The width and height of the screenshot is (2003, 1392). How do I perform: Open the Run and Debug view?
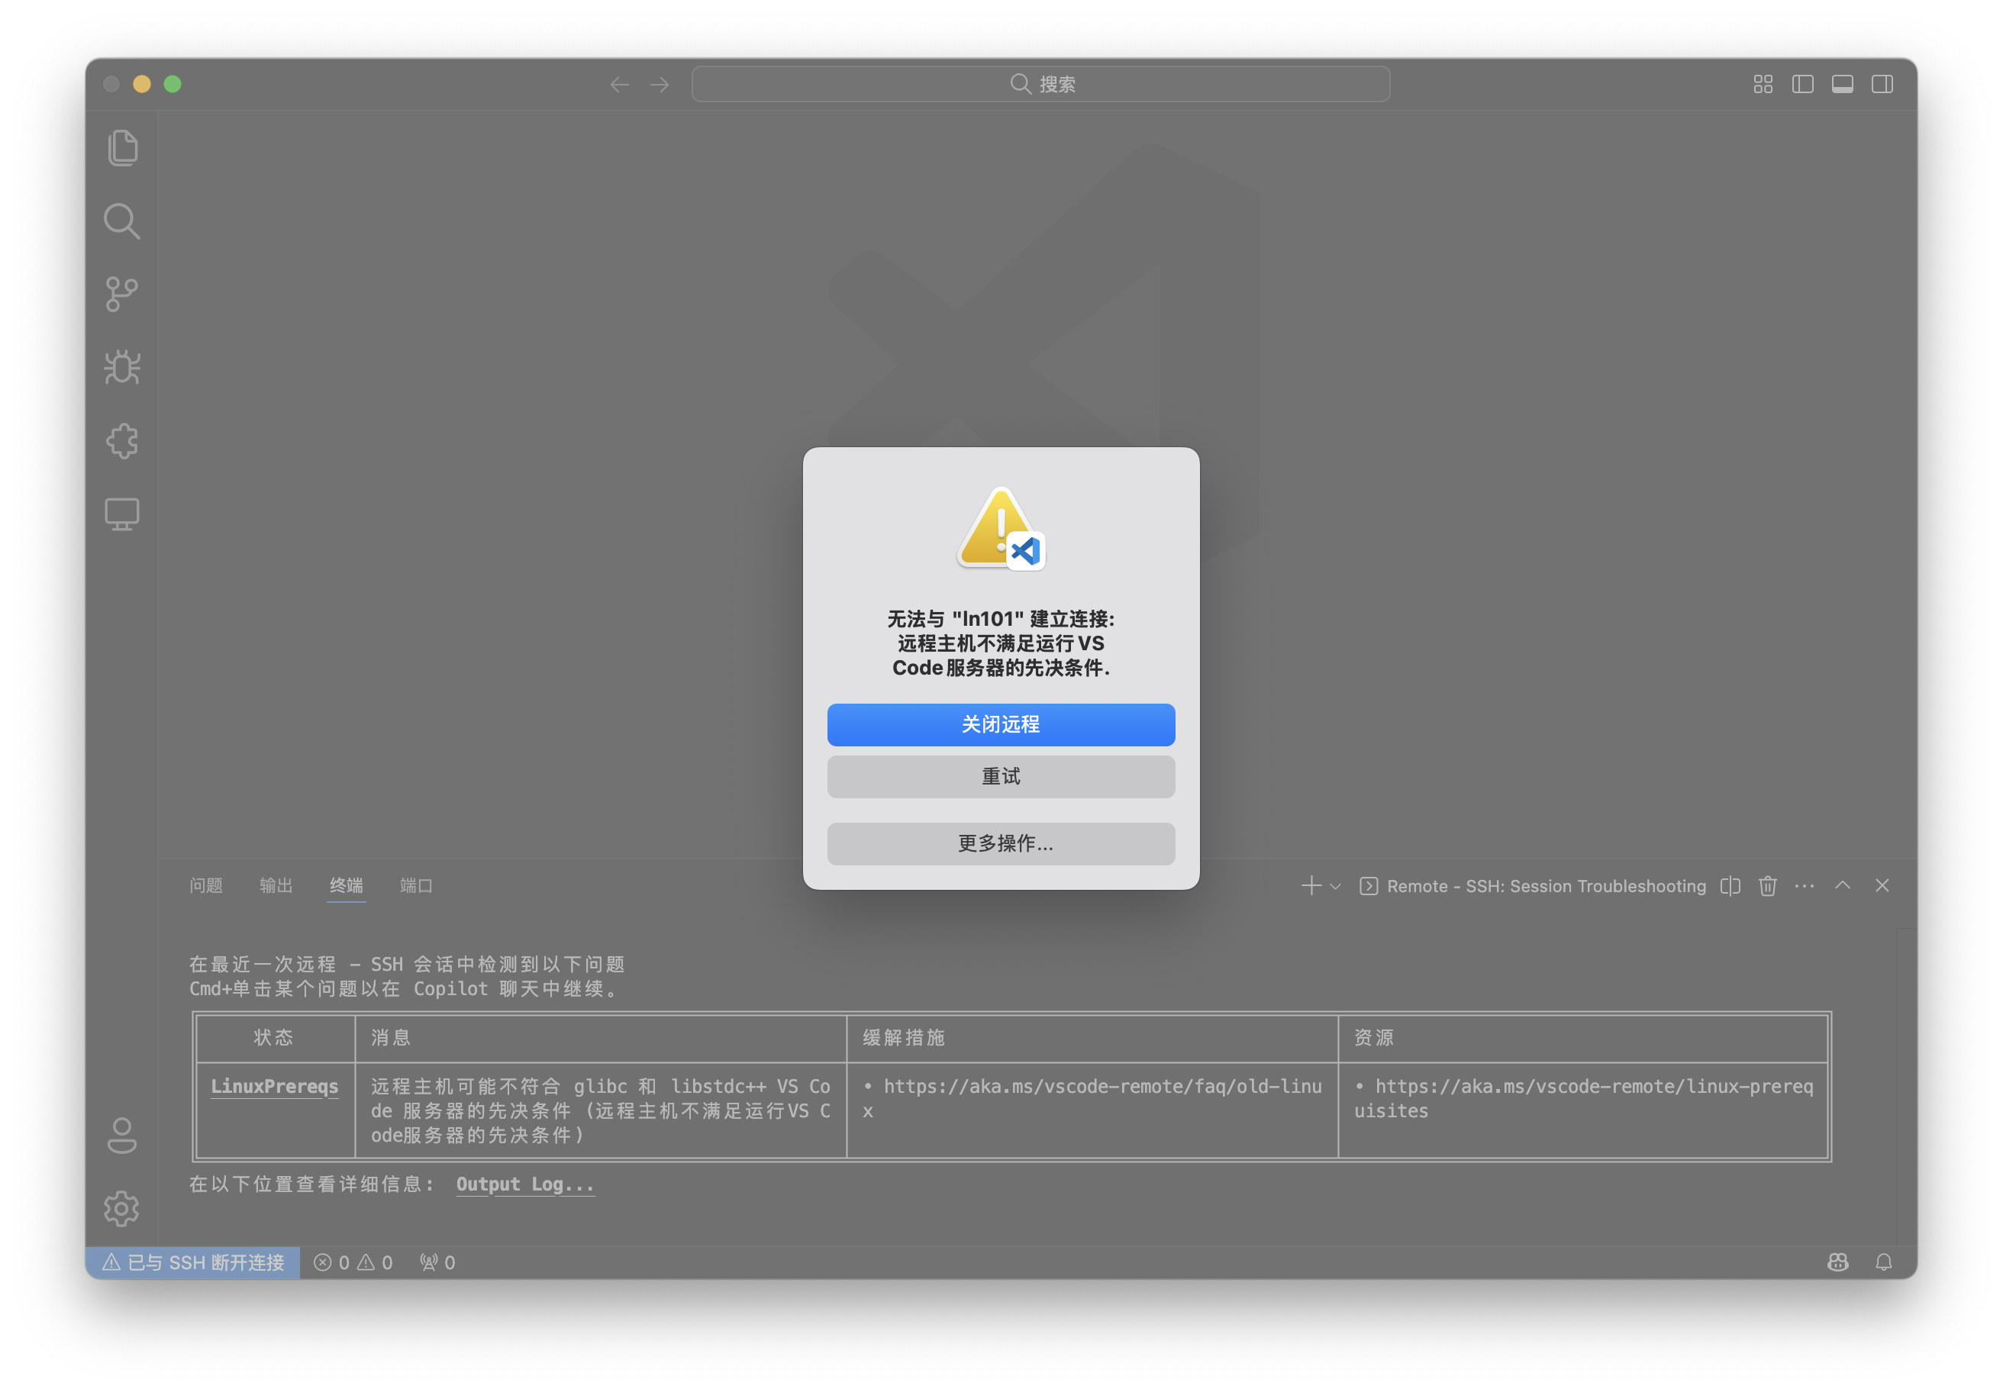click(x=122, y=367)
